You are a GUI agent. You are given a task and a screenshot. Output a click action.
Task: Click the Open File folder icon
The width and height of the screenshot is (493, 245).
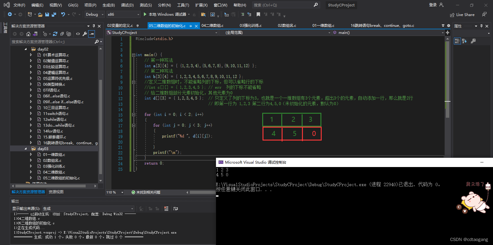coord(41,14)
